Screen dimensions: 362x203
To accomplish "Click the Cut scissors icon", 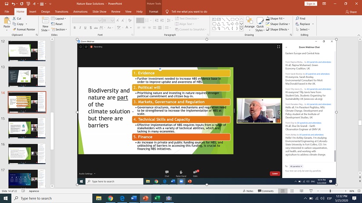I will point(14,18).
